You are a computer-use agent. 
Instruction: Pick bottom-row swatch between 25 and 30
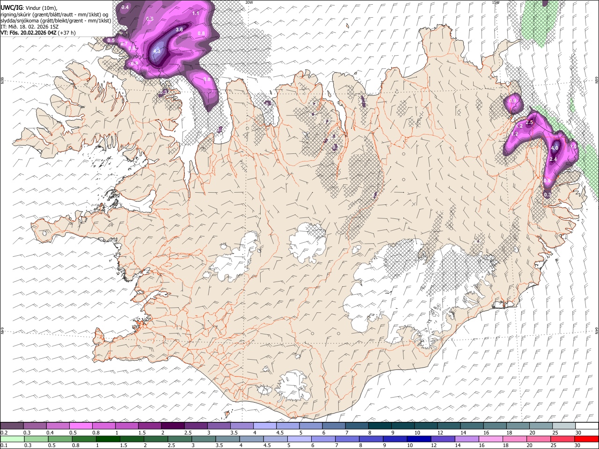[x=562, y=439]
